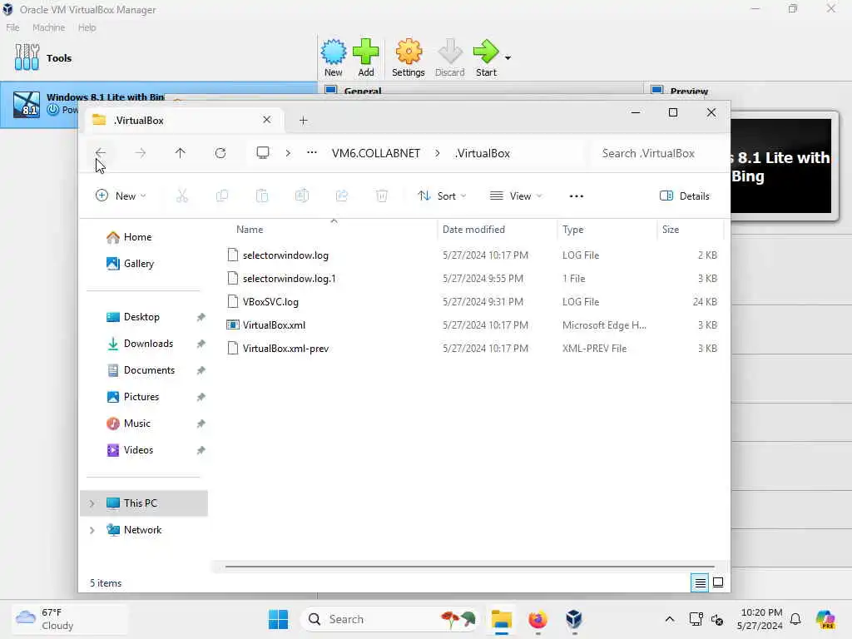Open Windows Start menu
The height and width of the screenshot is (639, 852).
pos(278,619)
